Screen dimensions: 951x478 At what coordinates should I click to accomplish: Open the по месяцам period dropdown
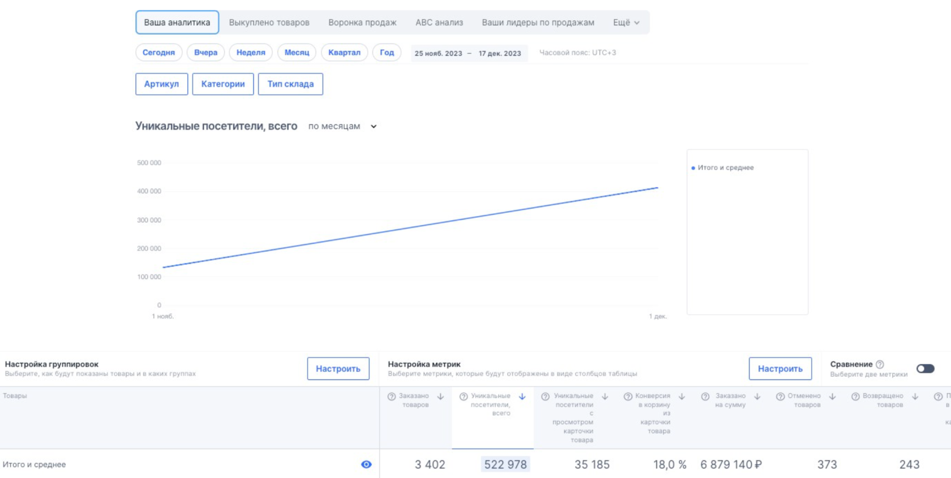[342, 126]
